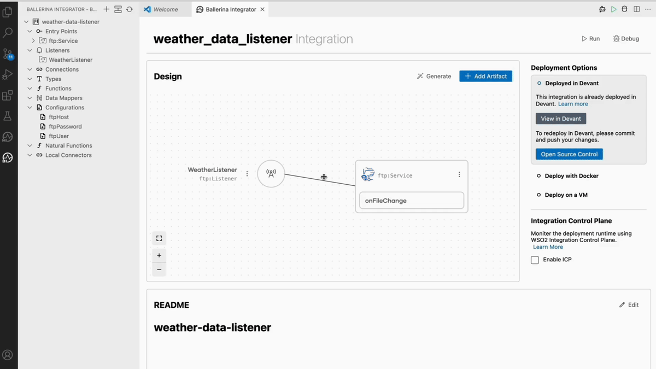Image resolution: width=656 pixels, height=369 pixels.
Task: Open the onFileChange handler in ftp:Service
Action: point(412,201)
